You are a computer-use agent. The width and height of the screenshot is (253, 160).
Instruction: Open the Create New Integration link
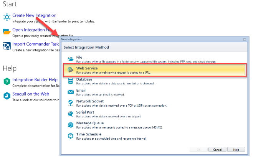(35, 15)
